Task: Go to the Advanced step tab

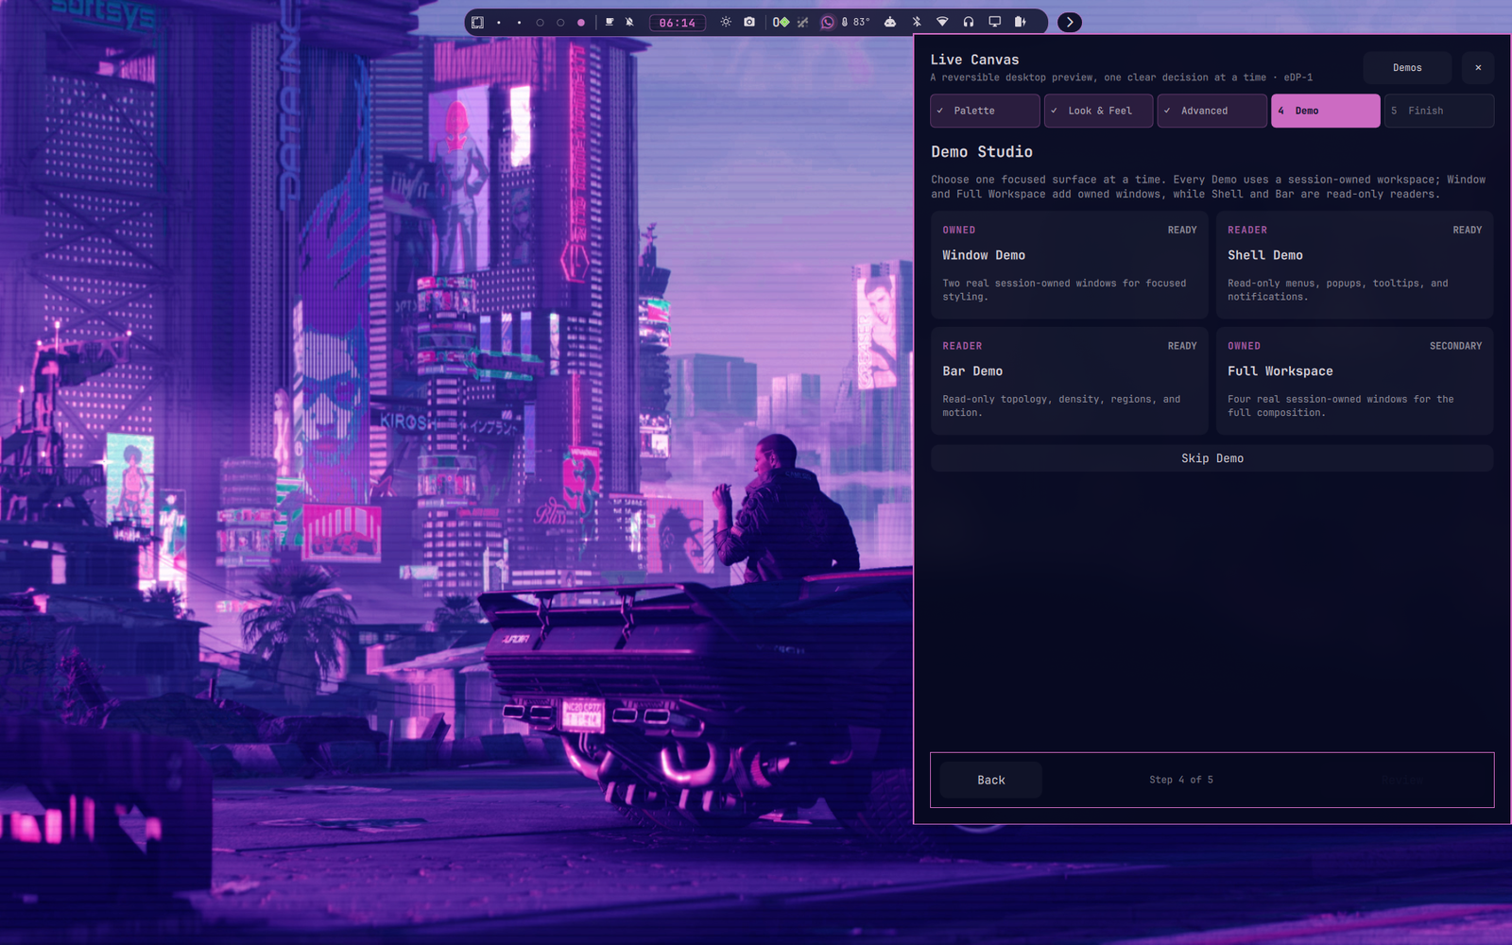Action: coord(1212,111)
